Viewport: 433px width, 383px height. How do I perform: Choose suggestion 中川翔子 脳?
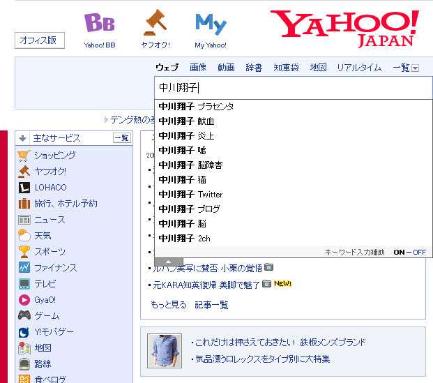click(x=294, y=223)
